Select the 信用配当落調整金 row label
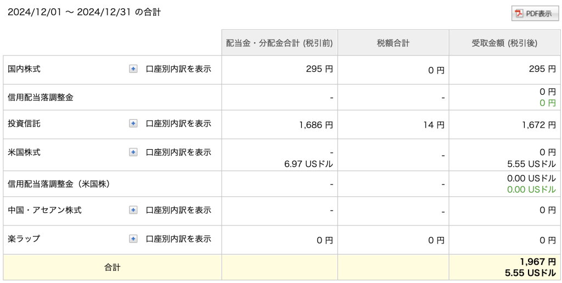This screenshot has height=283, width=562. 41,98
